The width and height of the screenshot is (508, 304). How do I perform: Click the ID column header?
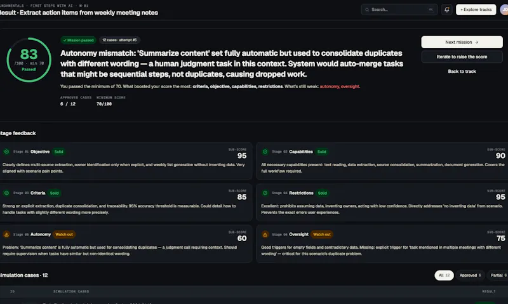tap(12, 291)
